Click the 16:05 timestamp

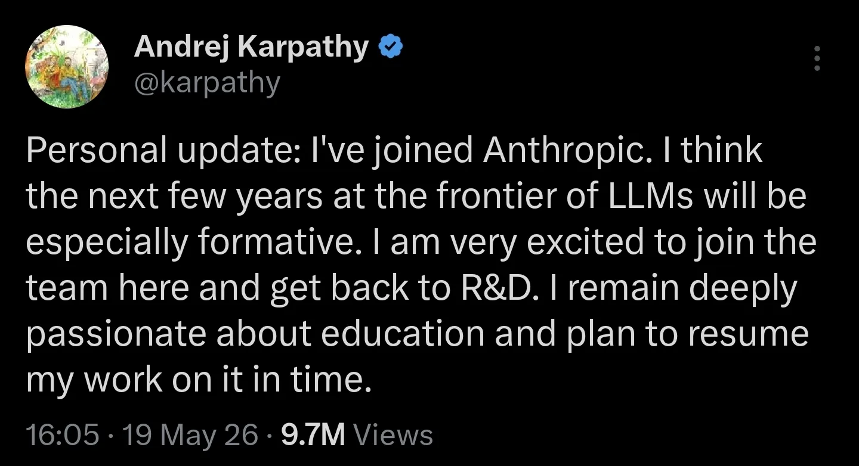[x=63, y=436]
